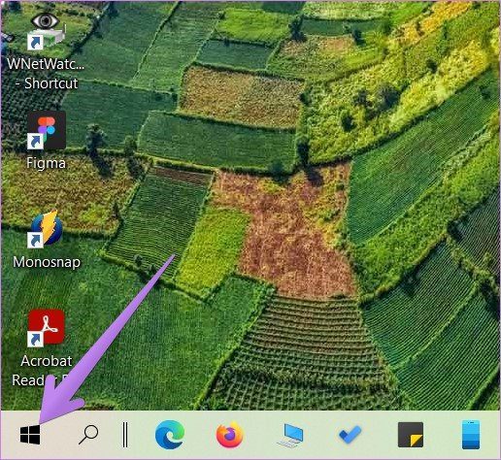Viewport: 501px width, 460px height.
Task: Open the computer monitor app in taskbar
Action: coord(290,435)
